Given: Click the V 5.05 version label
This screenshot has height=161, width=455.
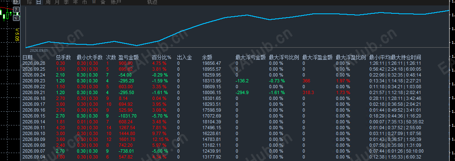Looking at the screenshot, I should click(17, 35).
